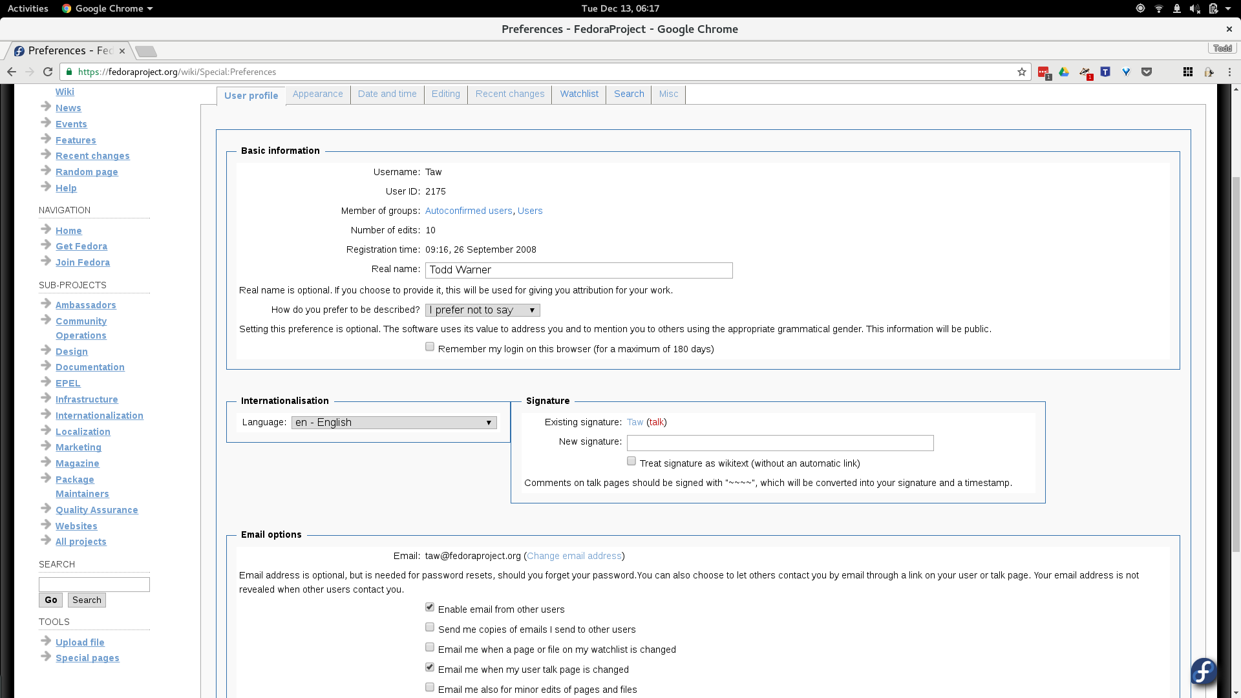The height and width of the screenshot is (698, 1241).
Task: Reload the Preferences page
Action: (47, 72)
